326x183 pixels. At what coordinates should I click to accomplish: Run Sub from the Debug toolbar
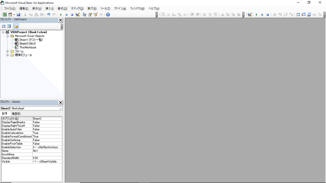click(256, 15)
